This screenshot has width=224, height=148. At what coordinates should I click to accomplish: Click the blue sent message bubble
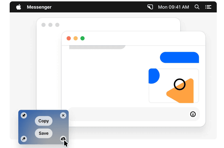179,57
